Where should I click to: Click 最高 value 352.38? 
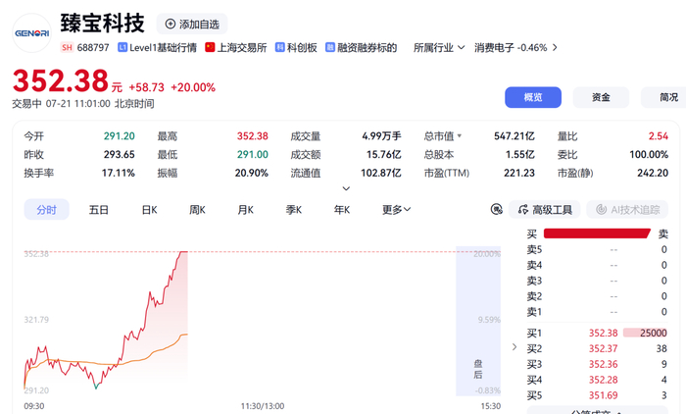[253, 136]
